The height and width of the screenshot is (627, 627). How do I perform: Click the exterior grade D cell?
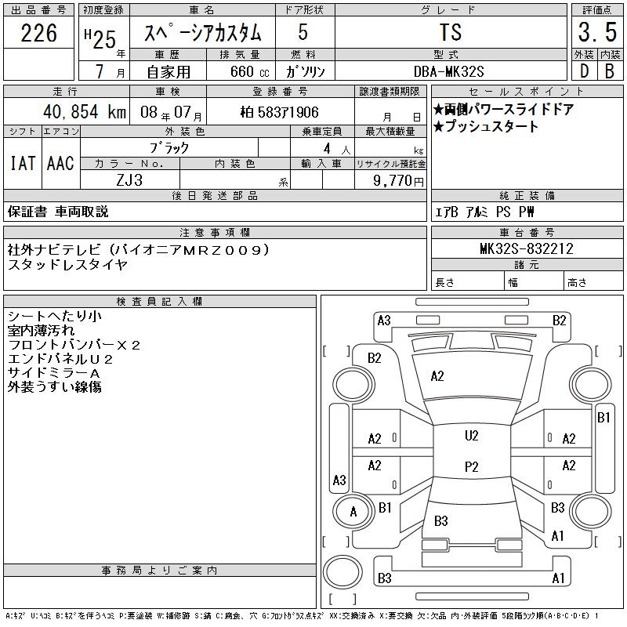[x=584, y=71]
